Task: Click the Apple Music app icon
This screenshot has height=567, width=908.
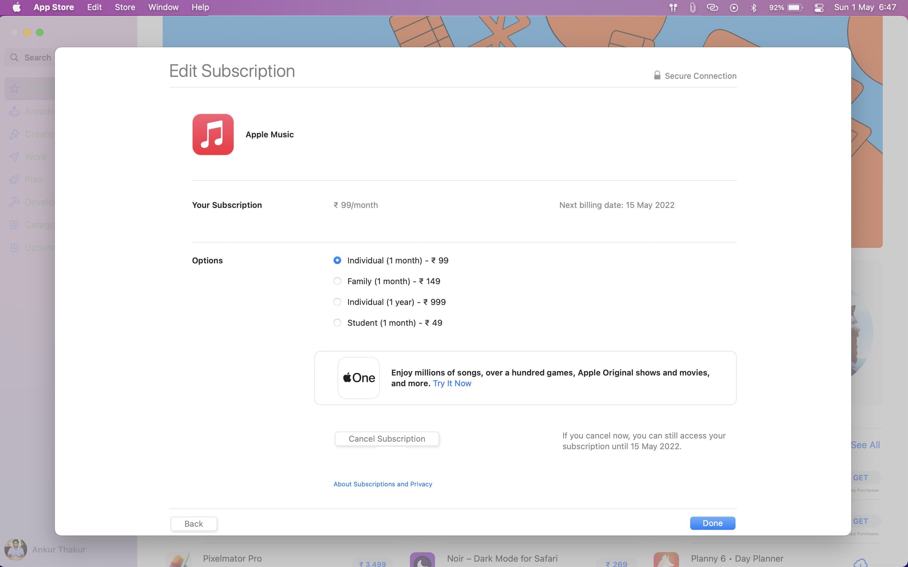Action: click(213, 134)
